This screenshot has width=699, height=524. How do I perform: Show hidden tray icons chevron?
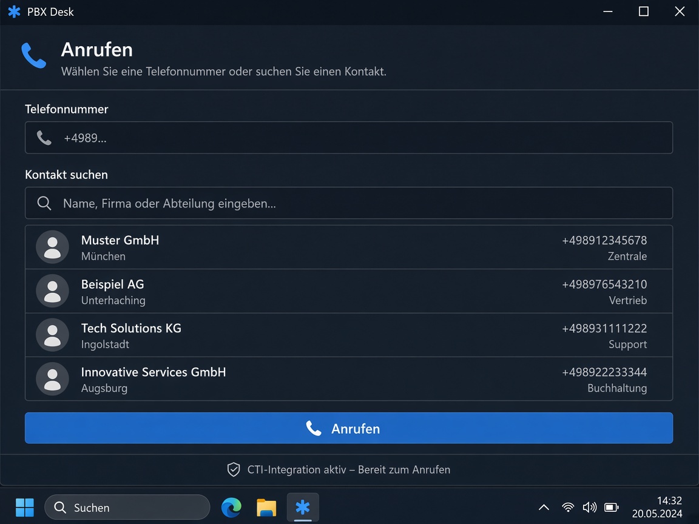pyautogui.click(x=544, y=507)
